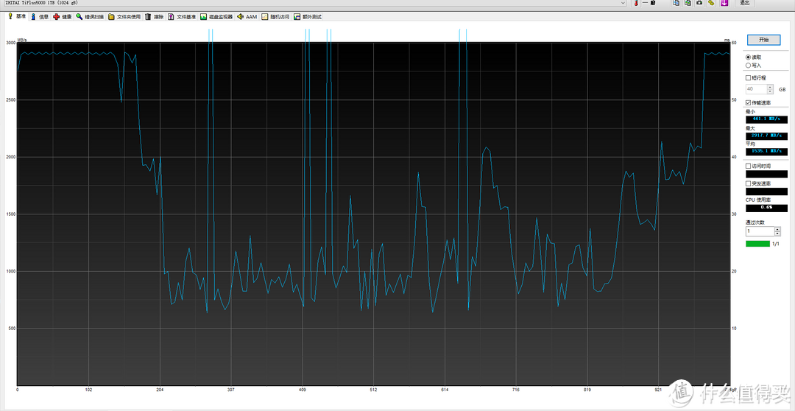This screenshot has height=411, width=795.
Task: Open the 磁盘监视器 disk monitor tab
Action: (216, 17)
